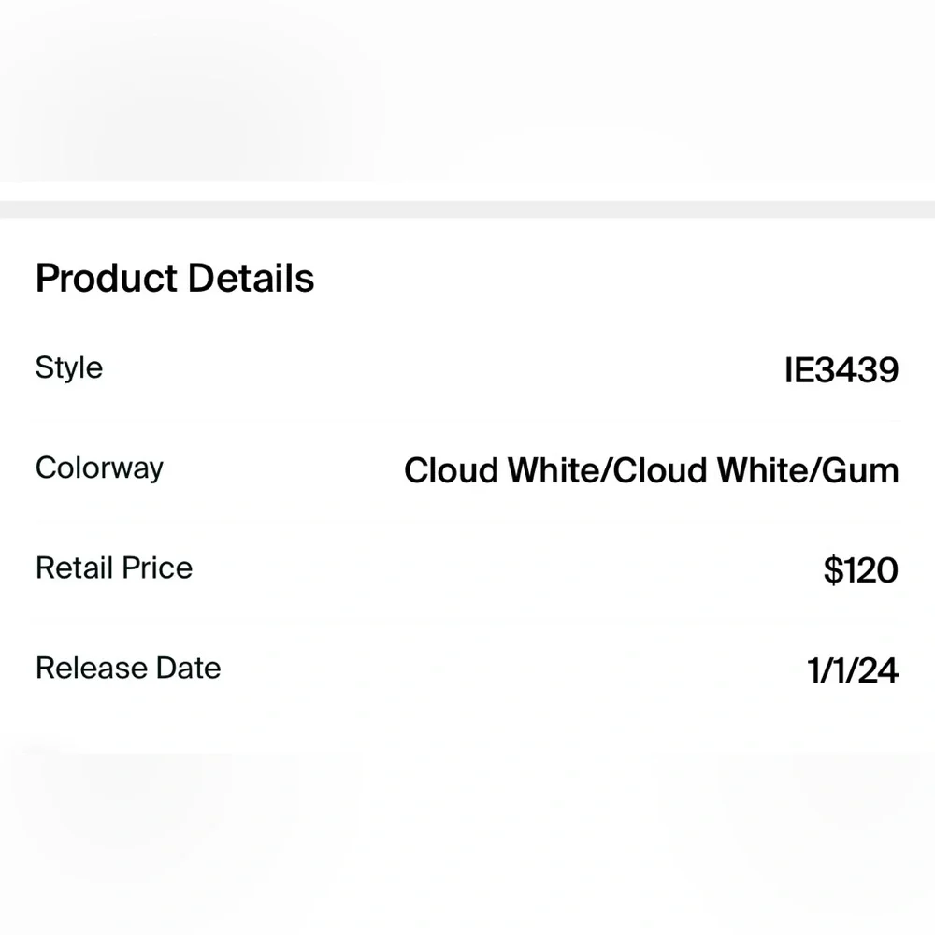Click the Style label
This screenshot has width=935, height=935.
(x=69, y=367)
